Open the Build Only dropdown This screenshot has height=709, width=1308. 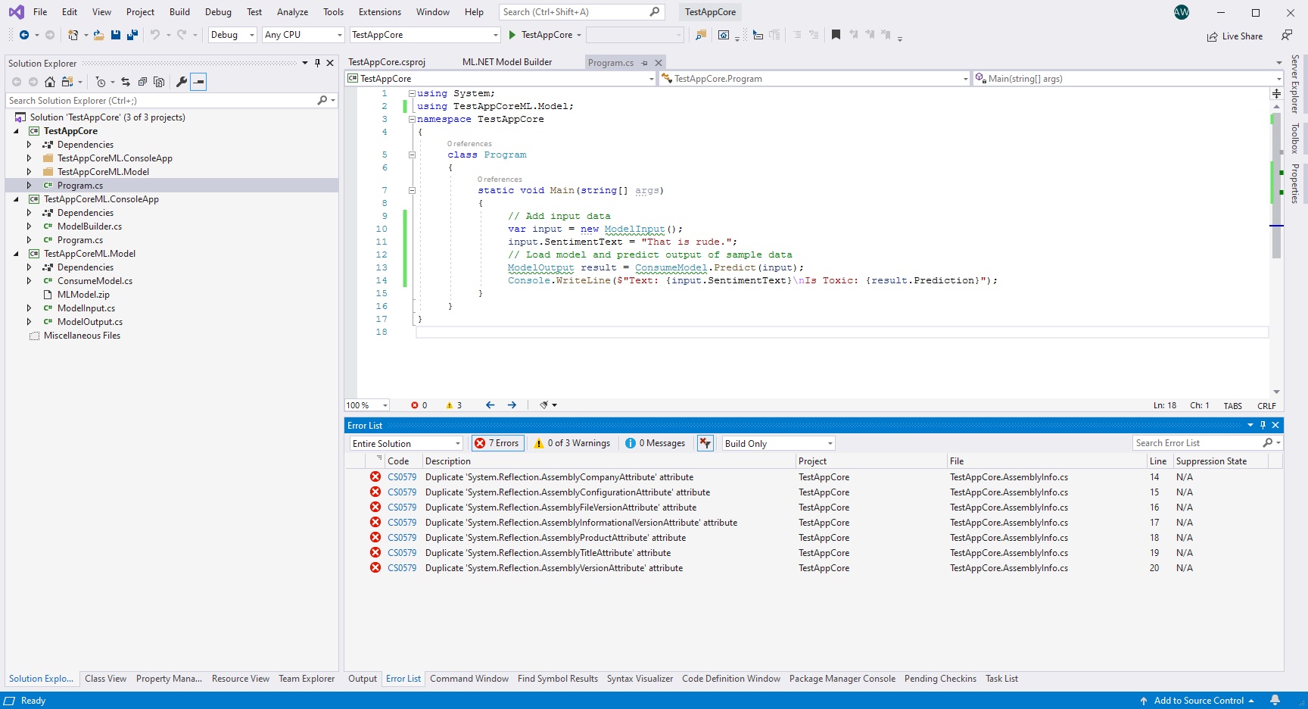pos(777,443)
